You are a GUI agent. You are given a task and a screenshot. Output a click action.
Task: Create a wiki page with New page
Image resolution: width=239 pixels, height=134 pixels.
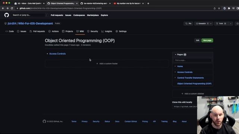tap(207, 41)
